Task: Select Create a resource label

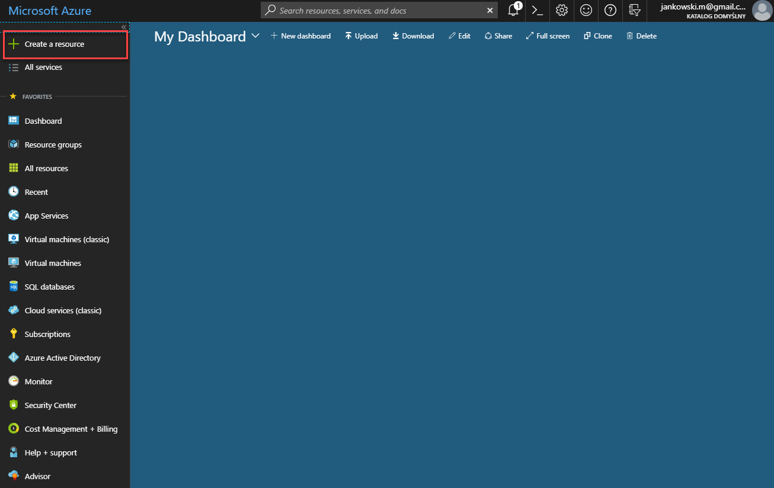Action: 55,44
